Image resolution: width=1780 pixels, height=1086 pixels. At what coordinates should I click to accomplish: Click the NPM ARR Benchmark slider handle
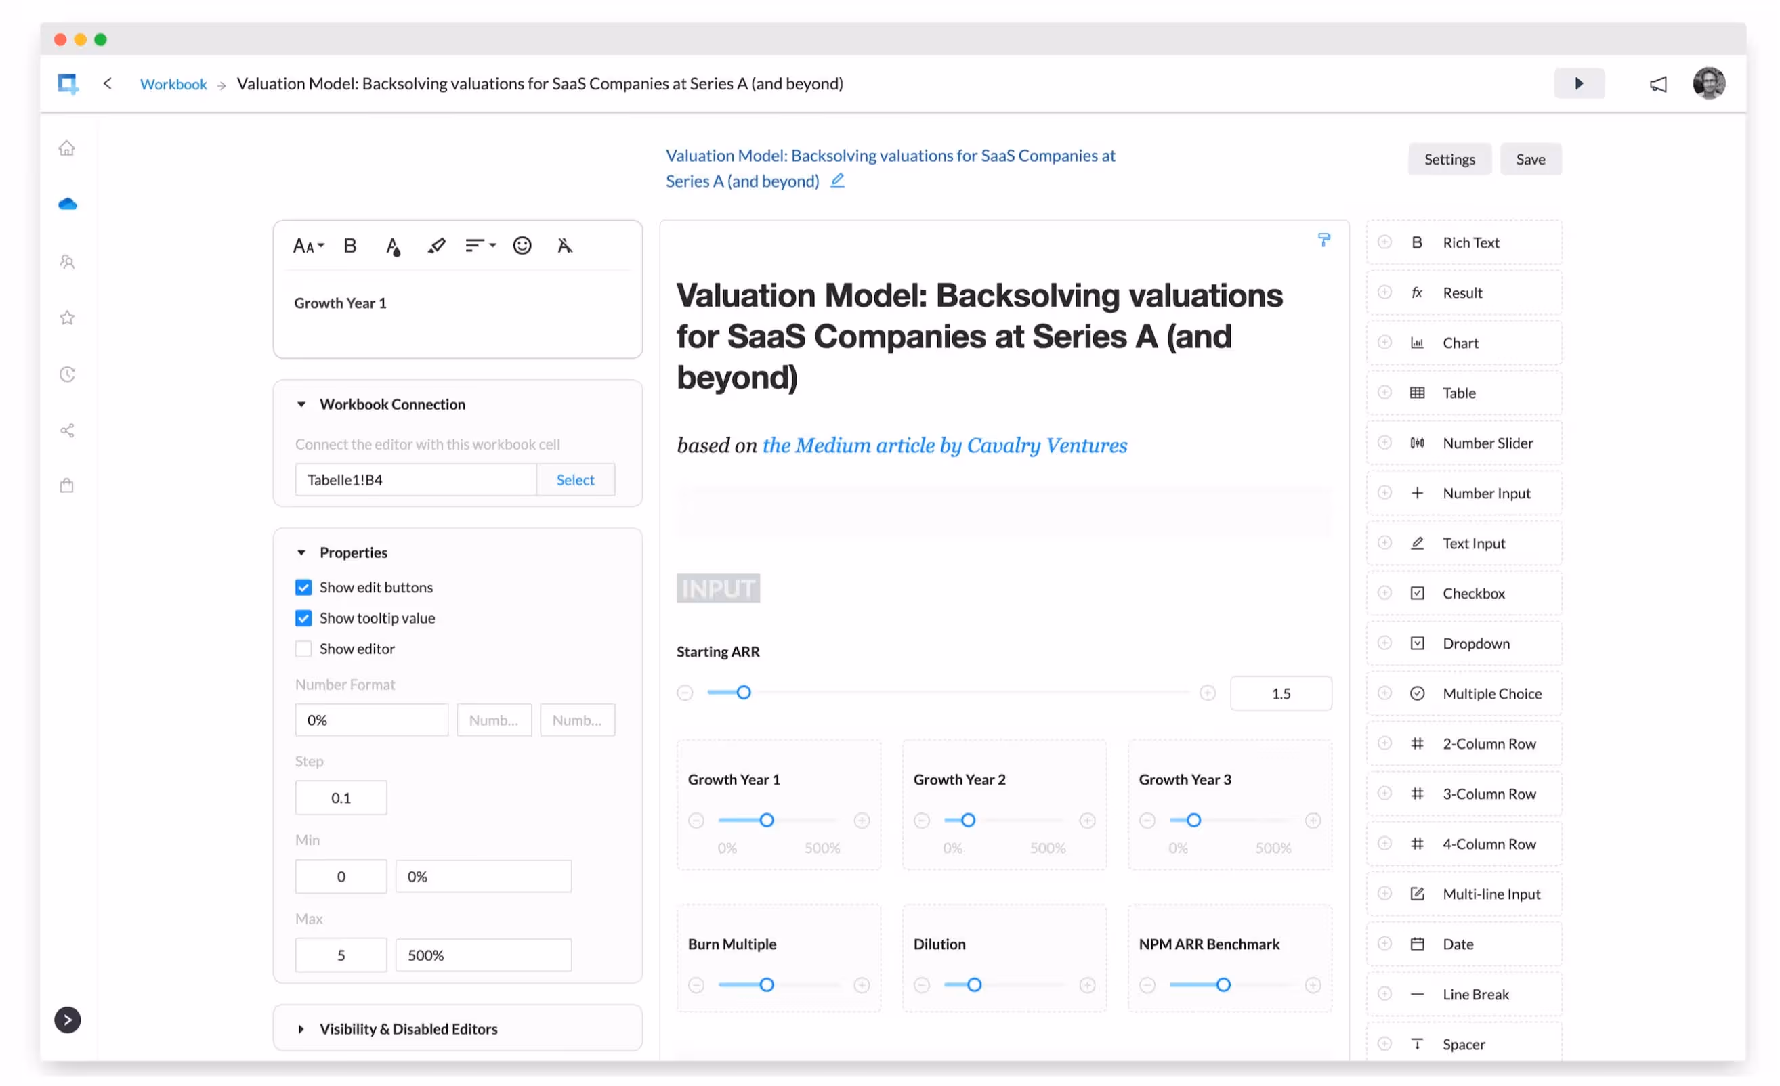coord(1223,986)
